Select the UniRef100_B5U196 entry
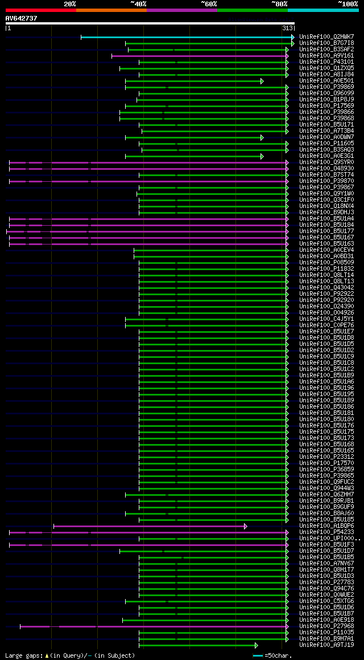Screen dimensions: 364x660 pyautogui.click(x=326, y=388)
